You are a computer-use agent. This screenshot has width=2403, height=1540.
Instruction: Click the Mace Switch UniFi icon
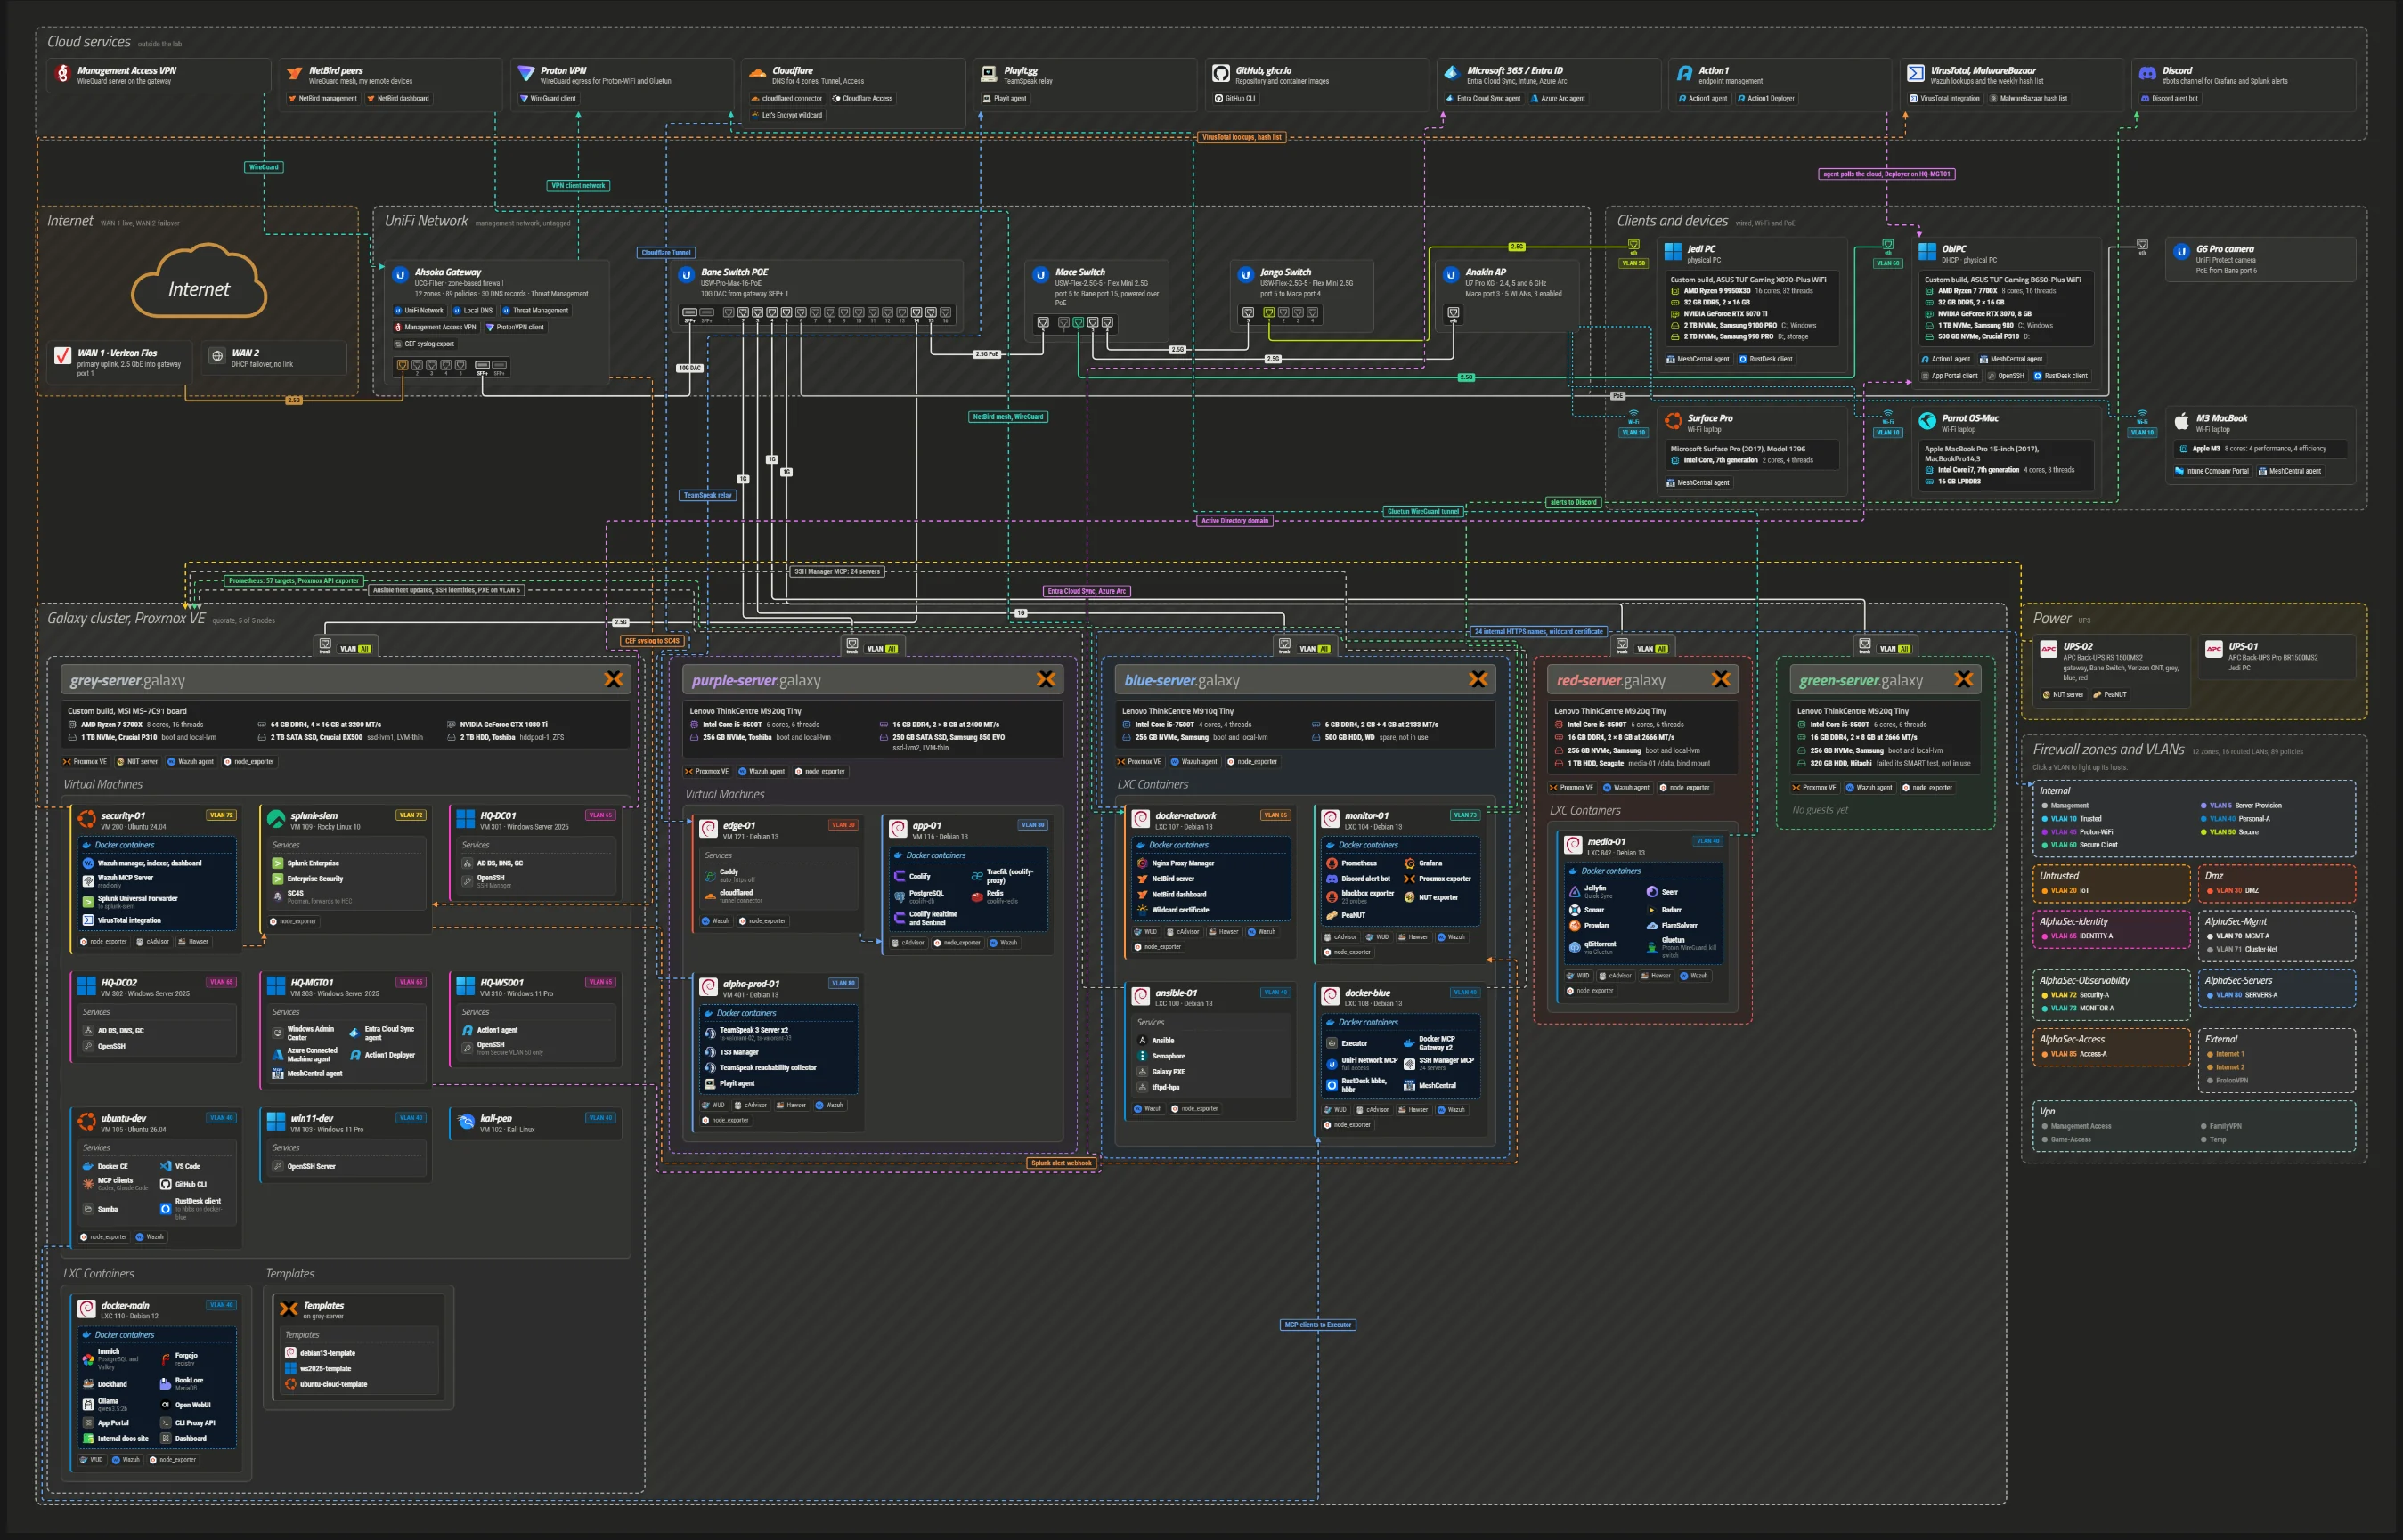[x=1040, y=275]
